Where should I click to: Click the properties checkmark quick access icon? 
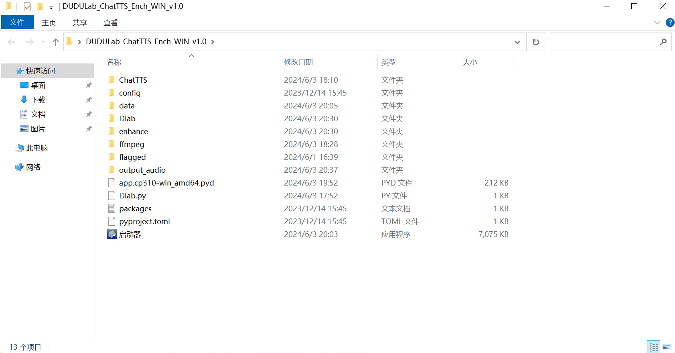pos(27,7)
